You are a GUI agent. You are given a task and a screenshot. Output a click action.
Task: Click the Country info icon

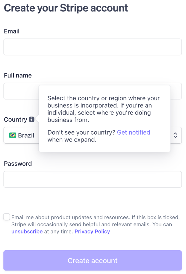[32, 120]
